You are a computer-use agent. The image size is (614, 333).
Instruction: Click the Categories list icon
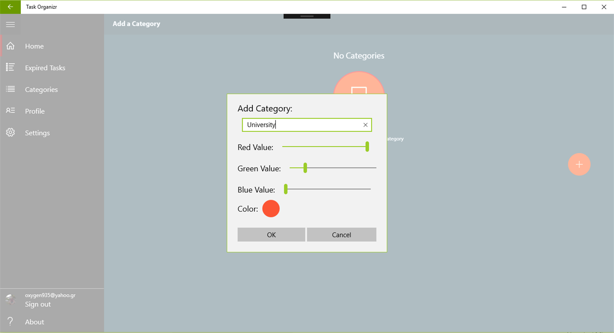coord(10,89)
